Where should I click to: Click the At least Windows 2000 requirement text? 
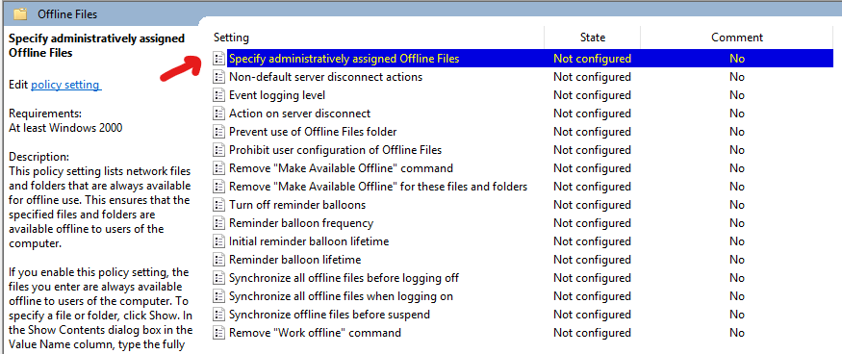(65, 128)
